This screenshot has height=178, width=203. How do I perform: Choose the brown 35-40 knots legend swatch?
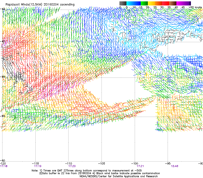[173, 3]
